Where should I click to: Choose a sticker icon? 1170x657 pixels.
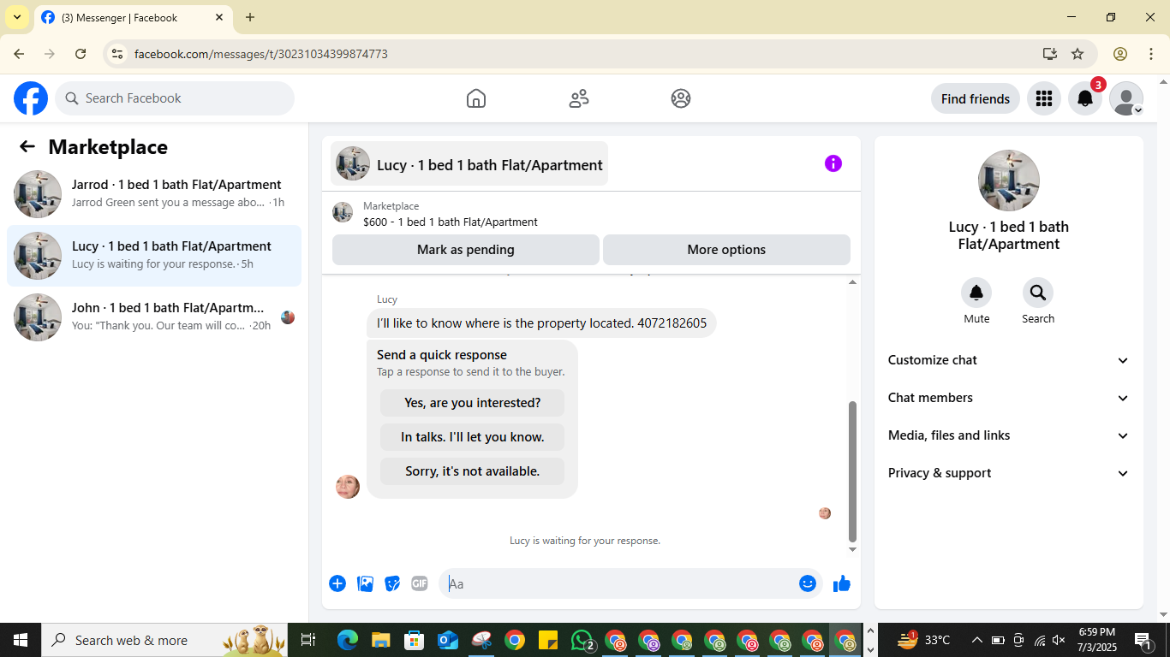tap(392, 583)
